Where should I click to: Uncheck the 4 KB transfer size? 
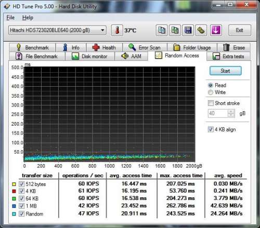tap(21, 191)
